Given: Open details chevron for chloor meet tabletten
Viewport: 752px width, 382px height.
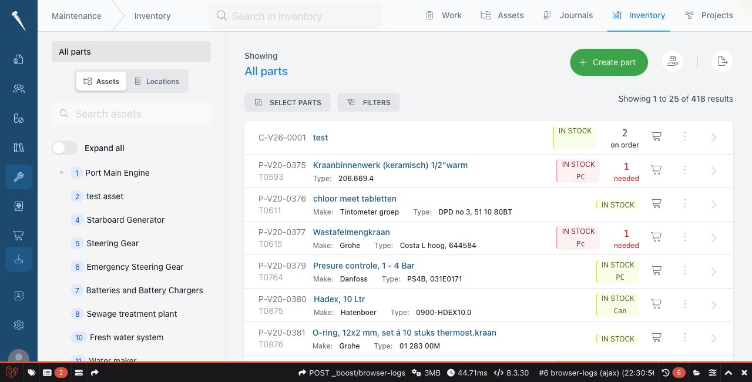Looking at the screenshot, I should pos(714,205).
